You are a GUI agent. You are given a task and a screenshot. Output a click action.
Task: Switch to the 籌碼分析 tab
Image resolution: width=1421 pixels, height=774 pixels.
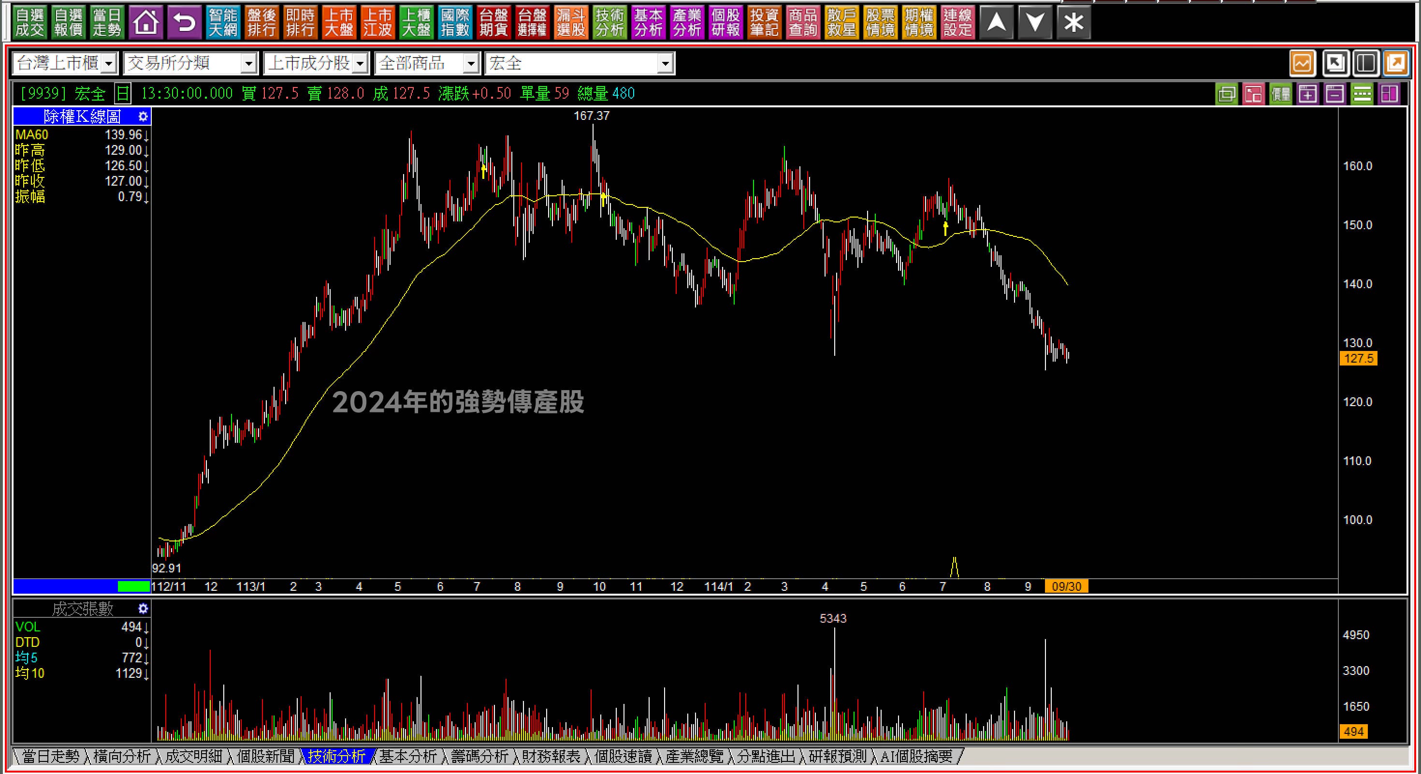(x=479, y=756)
